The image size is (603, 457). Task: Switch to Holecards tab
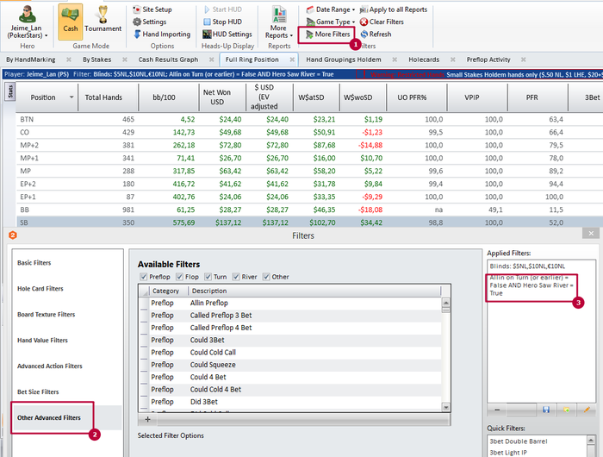424,59
